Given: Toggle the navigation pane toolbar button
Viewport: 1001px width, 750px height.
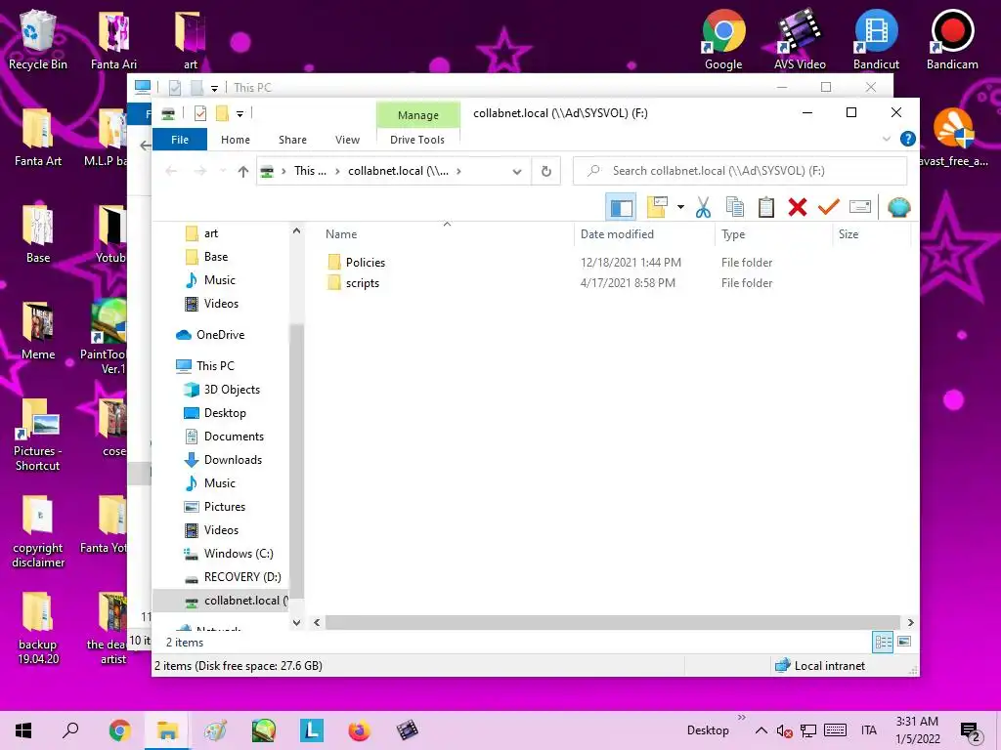Looking at the screenshot, I should [621, 207].
